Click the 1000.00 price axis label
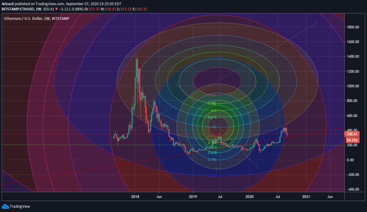The height and width of the screenshot is (212, 367). 352,86
